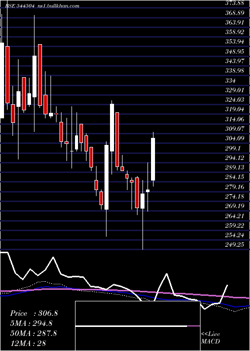The image size is (250, 351).
Task: Click the 289.13 price axis label
Action: (x=234, y=167)
